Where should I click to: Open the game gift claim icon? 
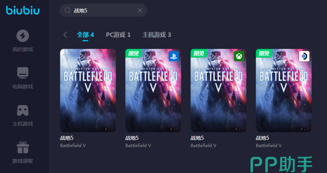23,147
